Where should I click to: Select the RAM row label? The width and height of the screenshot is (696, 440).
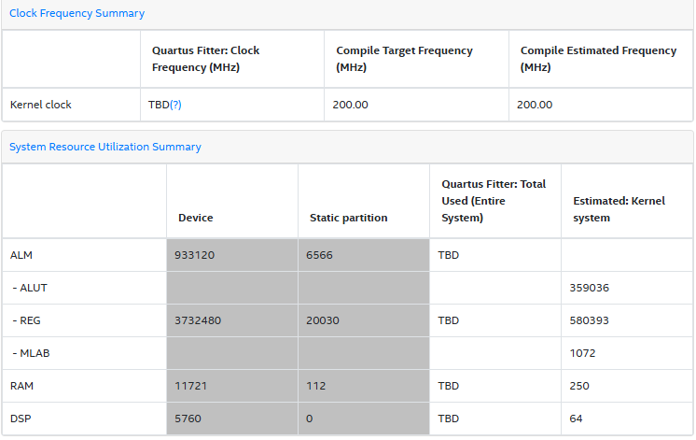click(x=22, y=385)
